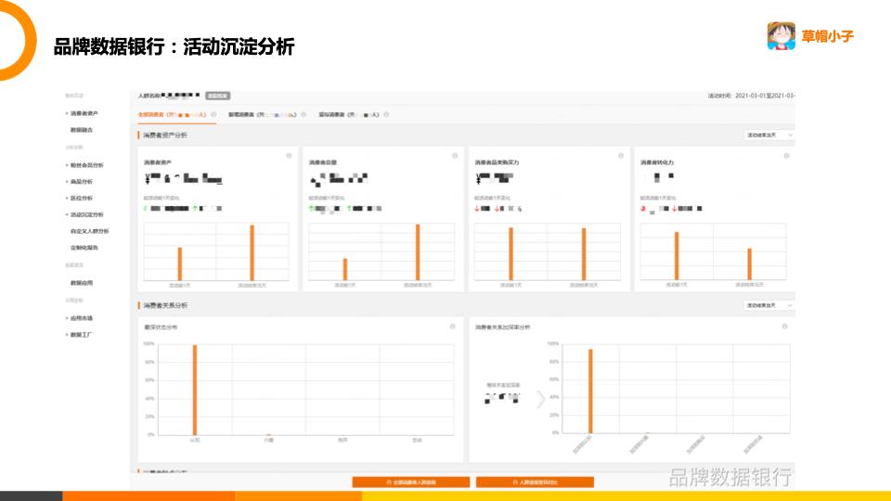Screen dimensions: 891x501
Task: Click 活动前1天 bar in 消费者品类购买力 chart
Action: coord(510,254)
